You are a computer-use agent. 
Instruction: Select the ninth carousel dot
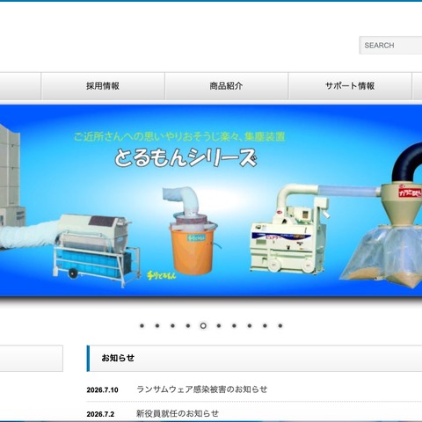tap(265, 325)
